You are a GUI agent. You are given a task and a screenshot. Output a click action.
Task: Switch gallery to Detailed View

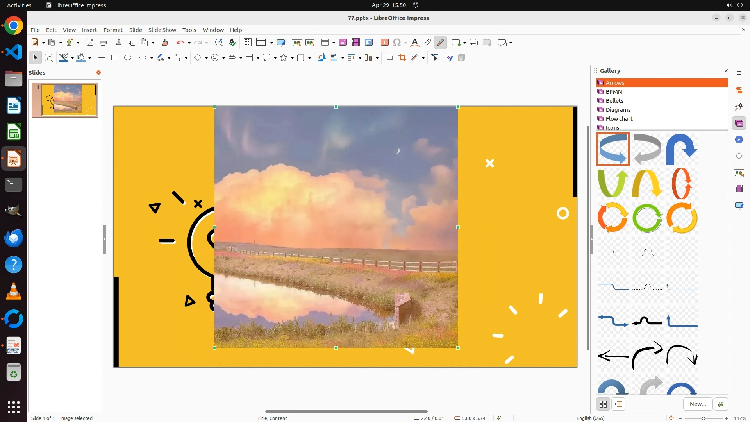point(618,404)
